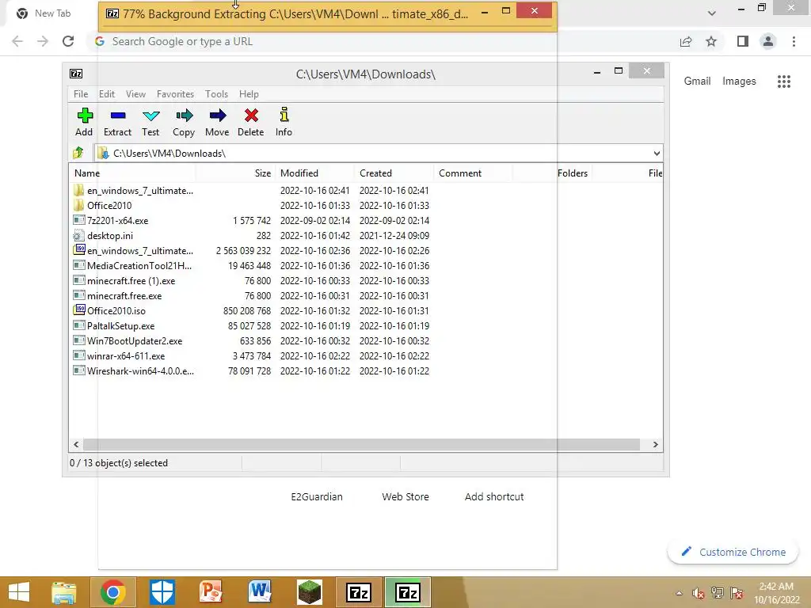Sort by Name column header

132,173
